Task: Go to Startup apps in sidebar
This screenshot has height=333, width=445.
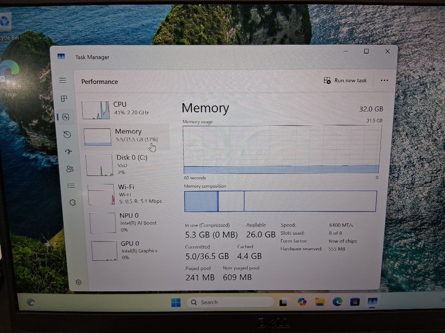Action: pyautogui.click(x=69, y=152)
